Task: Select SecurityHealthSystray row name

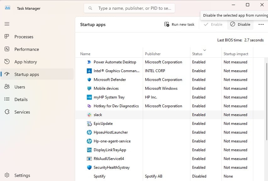Action: (112, 168)
